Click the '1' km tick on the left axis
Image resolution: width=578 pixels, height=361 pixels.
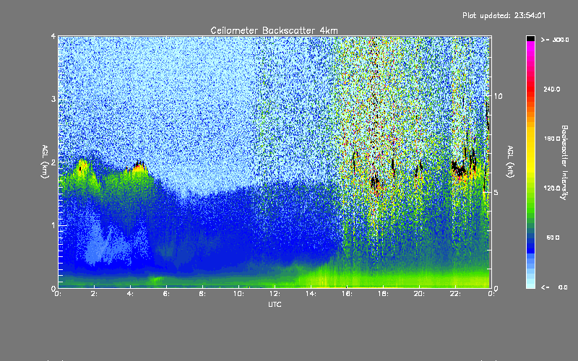click(x=53, y=225)
